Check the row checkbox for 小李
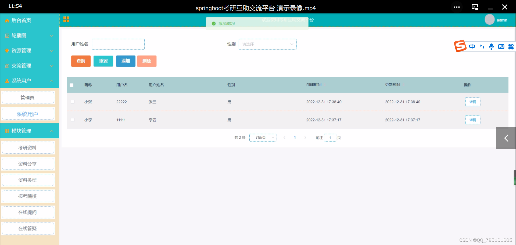The image size is (516, 245). click(72, 120)
